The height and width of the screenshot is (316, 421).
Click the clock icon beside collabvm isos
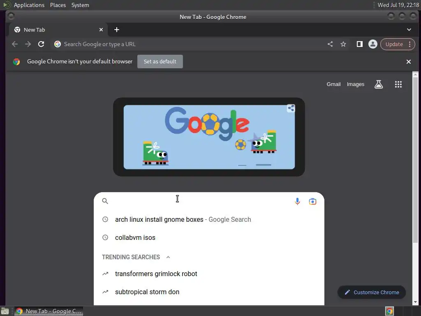click(105, 237)
